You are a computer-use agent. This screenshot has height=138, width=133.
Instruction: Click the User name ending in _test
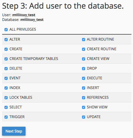(24, 15)
